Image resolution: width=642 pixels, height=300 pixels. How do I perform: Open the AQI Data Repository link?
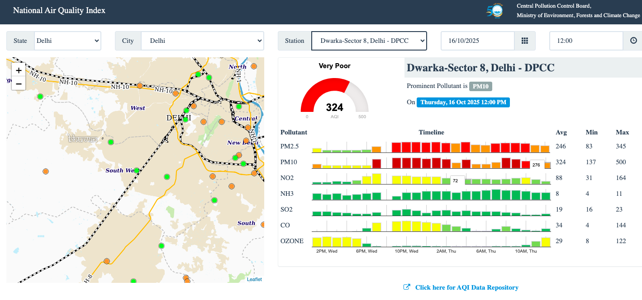466,287
